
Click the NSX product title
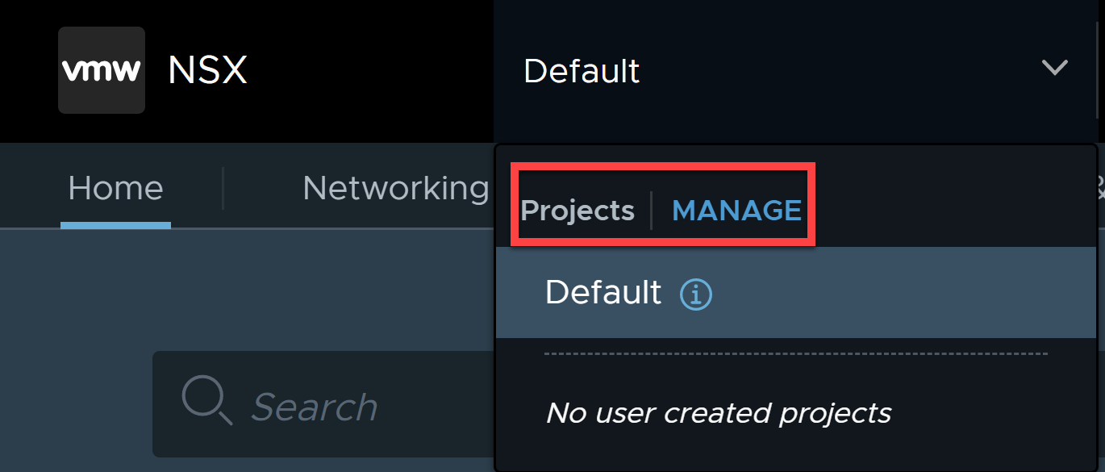pyautogui.click(x=207, y=71)
